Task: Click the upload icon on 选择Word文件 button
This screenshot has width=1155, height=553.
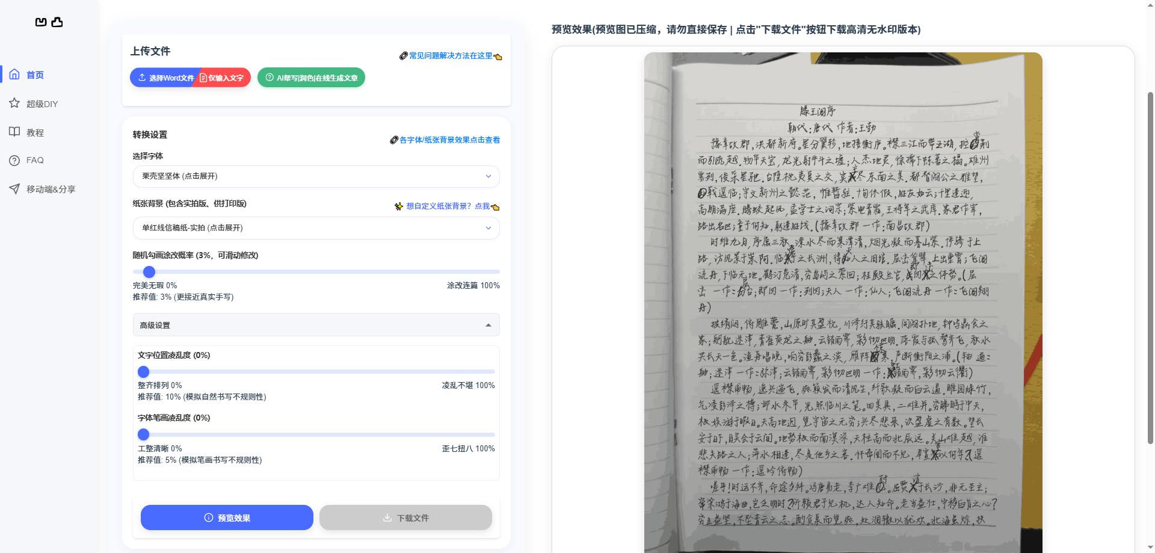Action: click(x=142, y=78)
